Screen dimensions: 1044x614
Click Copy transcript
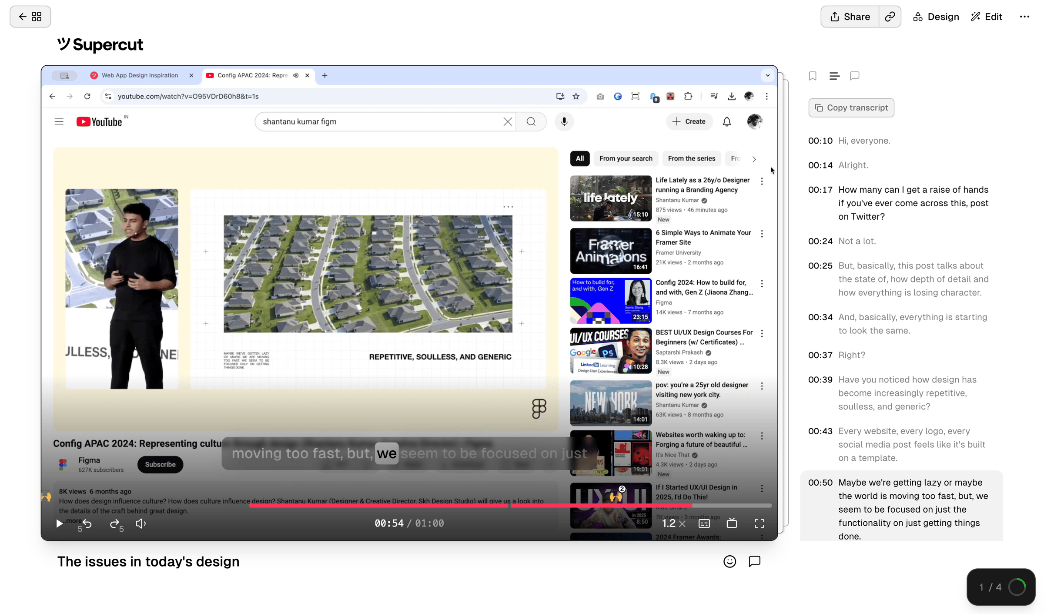tap(851, 107)
